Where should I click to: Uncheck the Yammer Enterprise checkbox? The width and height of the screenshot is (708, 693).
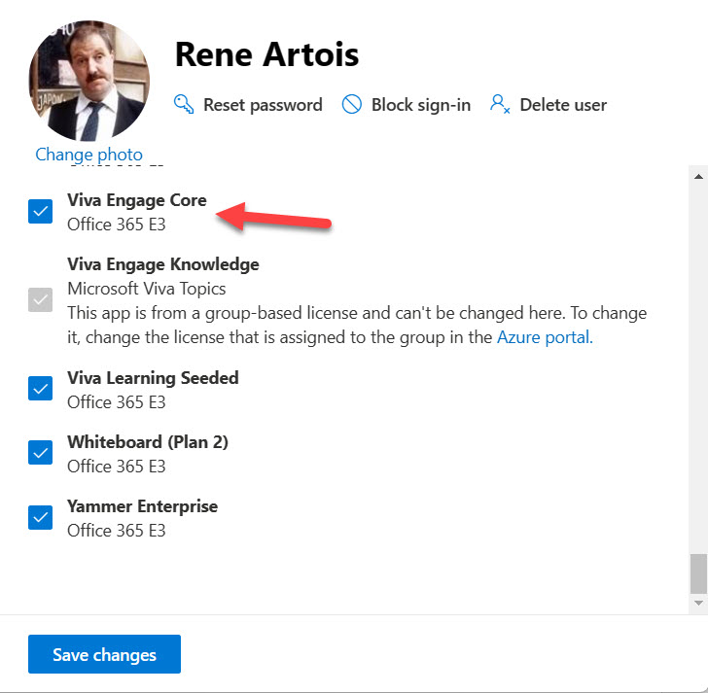click(x=40, y=517)
